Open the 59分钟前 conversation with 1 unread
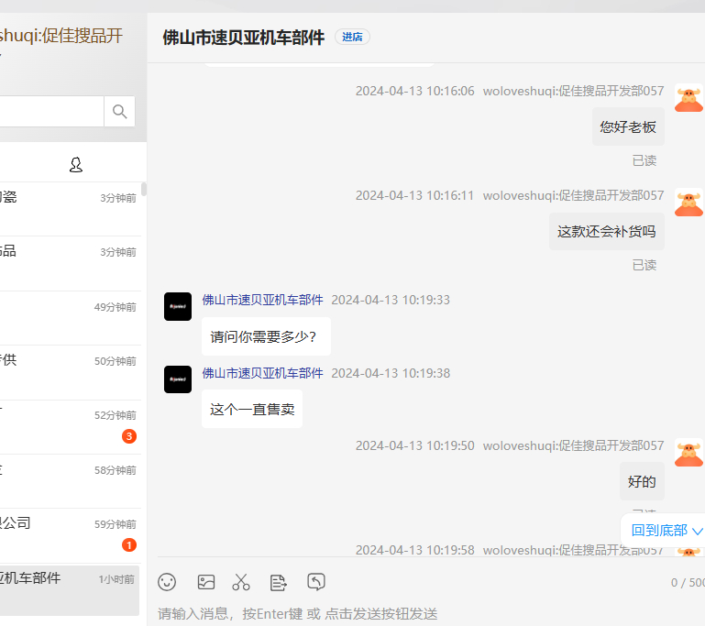 69,534
